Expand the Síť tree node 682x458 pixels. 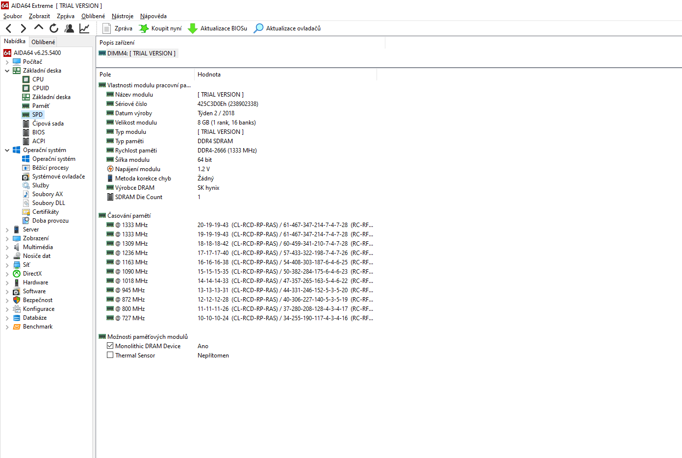(7, 265)
